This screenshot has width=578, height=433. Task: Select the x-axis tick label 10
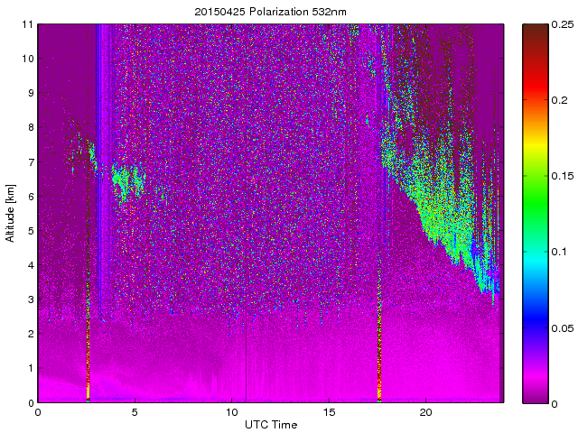tap(232, 412)
